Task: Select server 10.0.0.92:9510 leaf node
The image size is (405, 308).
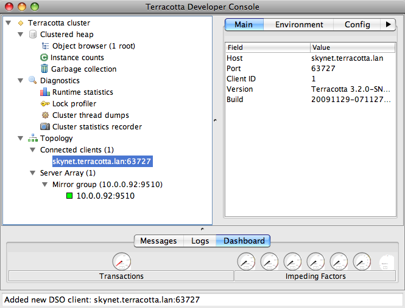Action: pos(105,196)
